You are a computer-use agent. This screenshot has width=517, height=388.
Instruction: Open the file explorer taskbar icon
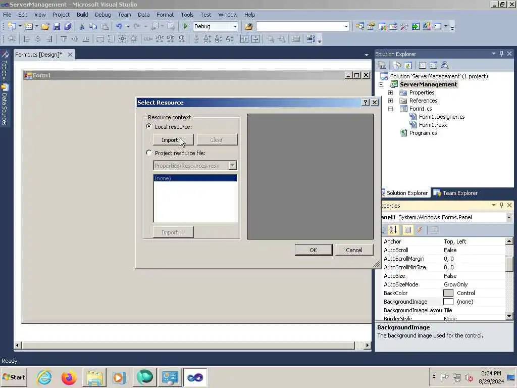[94, 377]
